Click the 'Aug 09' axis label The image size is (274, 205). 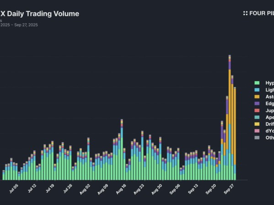[x=103, y=189]
